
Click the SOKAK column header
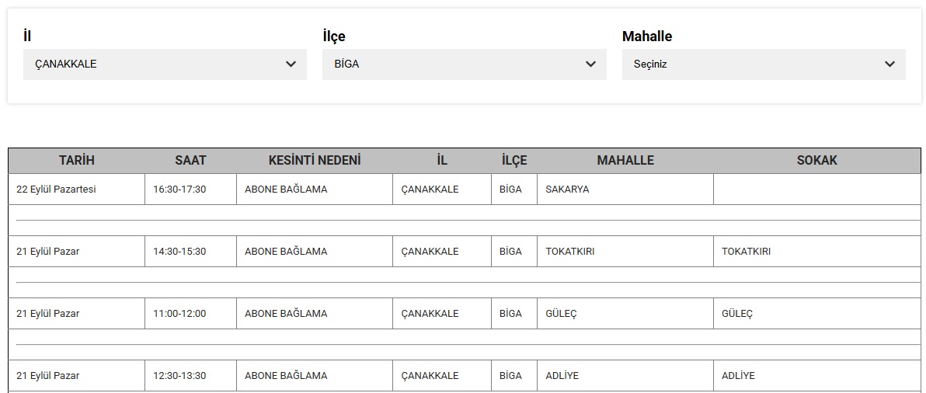pyautogui.click(x=816, y=161)
